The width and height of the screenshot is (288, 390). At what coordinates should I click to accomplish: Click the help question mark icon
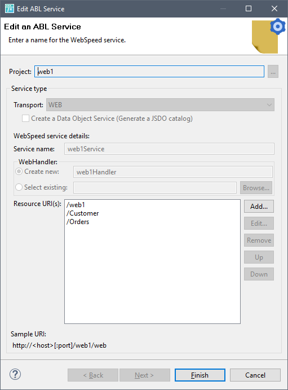(15, 374)
